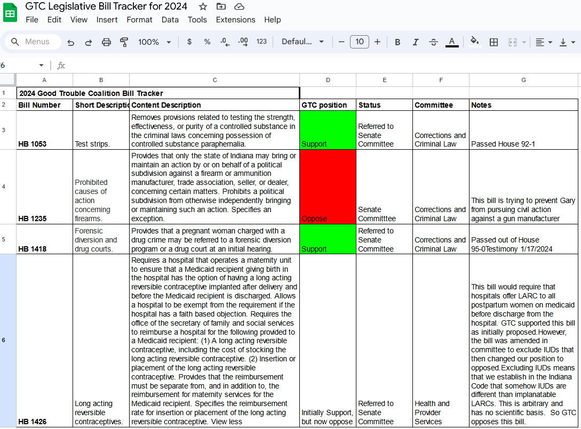Image resolution: width=581 pixels, height=429 pixels.
Task: Select the '2024 Good Trouble Coalition Bill Tracker' cell
Action: click(158, 93)
